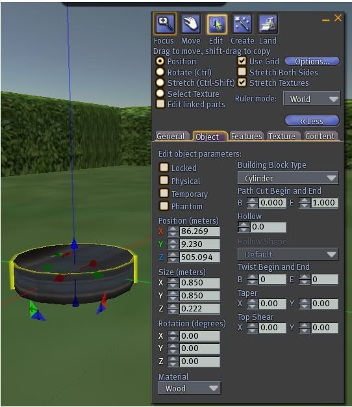This screenshot has width=352, height=407.
Task: Open the Material Wood dropdown
Action: pyautogui.click(x=190, y=388)
